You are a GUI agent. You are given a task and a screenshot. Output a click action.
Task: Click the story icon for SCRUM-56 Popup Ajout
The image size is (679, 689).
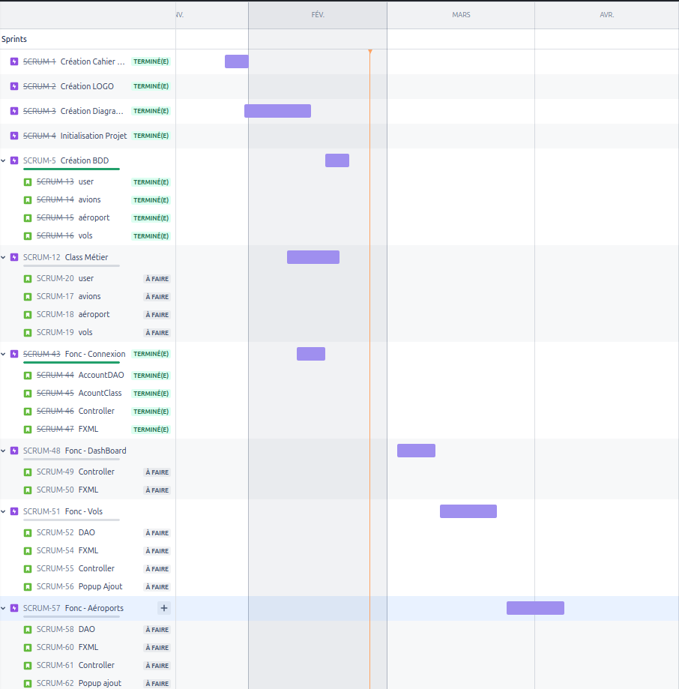pos(28,586)
